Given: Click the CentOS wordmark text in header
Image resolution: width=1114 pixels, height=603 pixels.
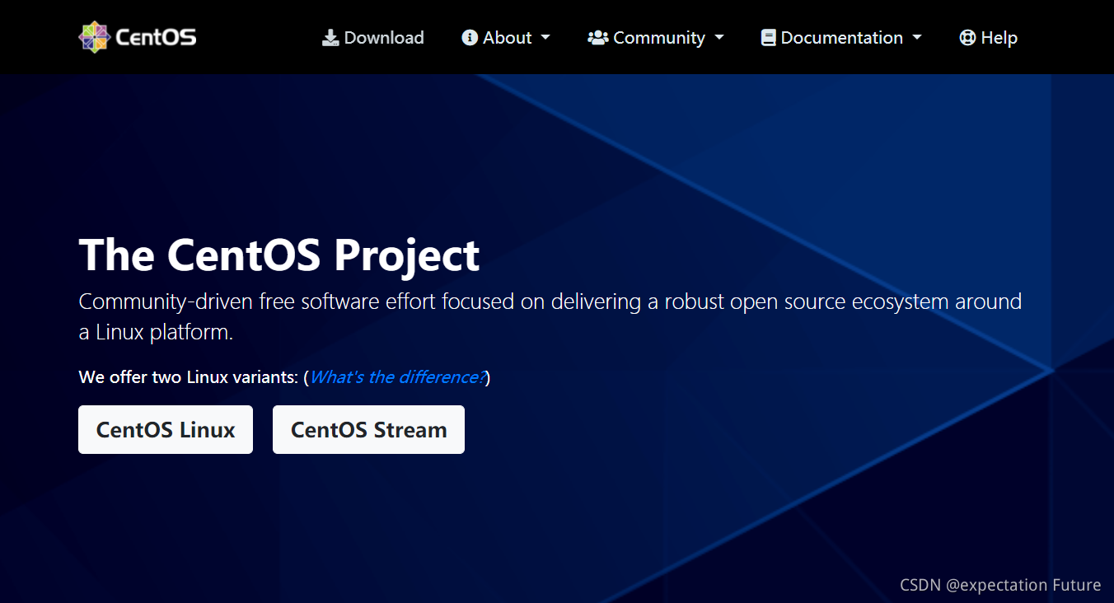Looking at the screenshot, I should click(156, 38).
